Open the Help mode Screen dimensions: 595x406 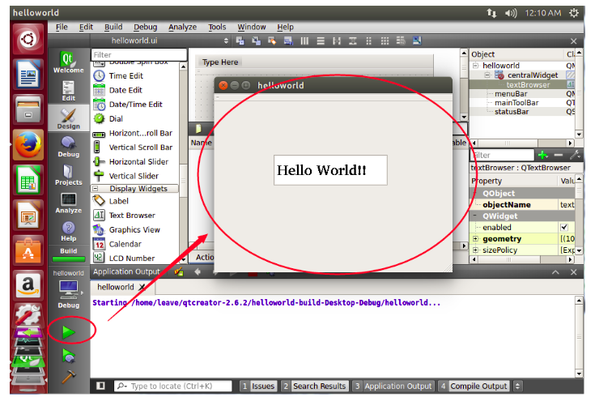point(68,231)
